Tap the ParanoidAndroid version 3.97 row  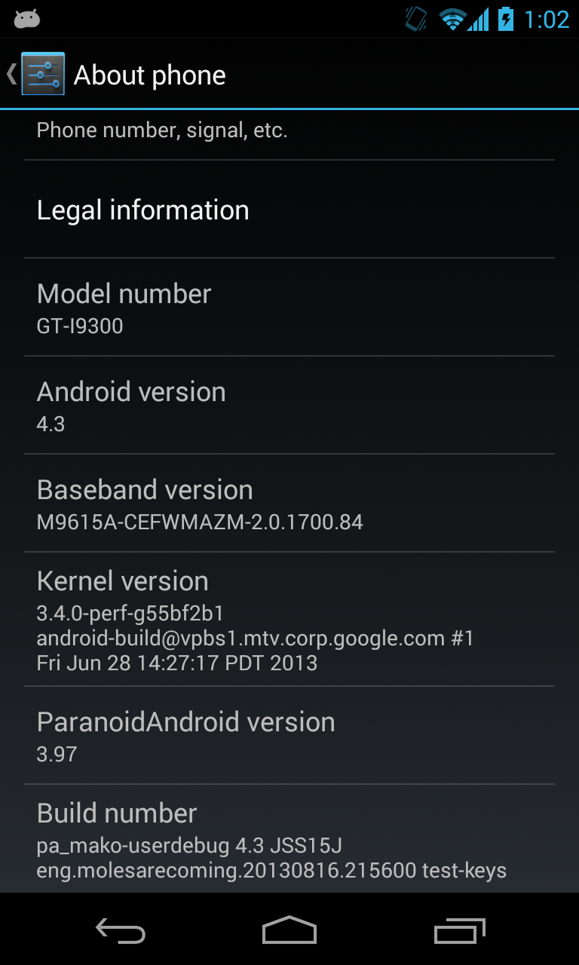(289, 736)
